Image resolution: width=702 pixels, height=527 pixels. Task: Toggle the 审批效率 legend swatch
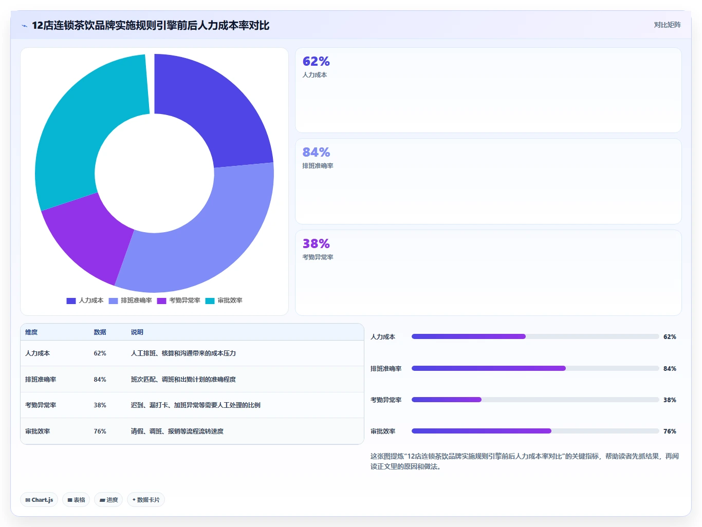(210, 301)
